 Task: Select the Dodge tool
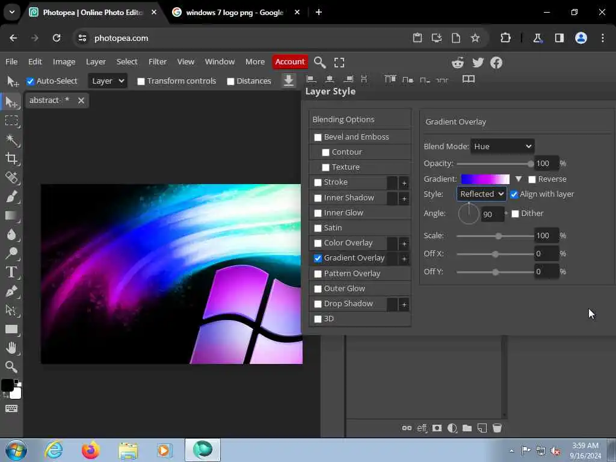[x=11, y=253]
